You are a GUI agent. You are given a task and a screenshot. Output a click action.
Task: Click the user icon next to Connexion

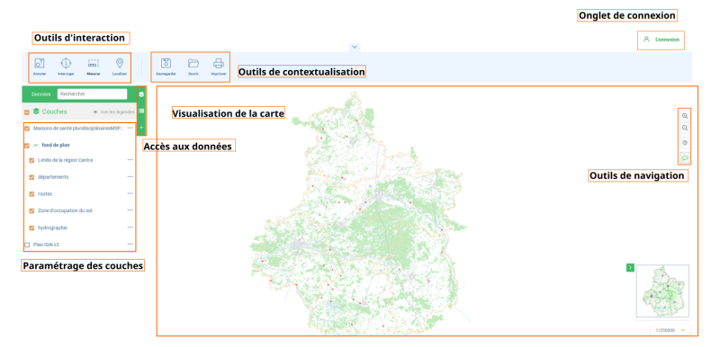646,39
